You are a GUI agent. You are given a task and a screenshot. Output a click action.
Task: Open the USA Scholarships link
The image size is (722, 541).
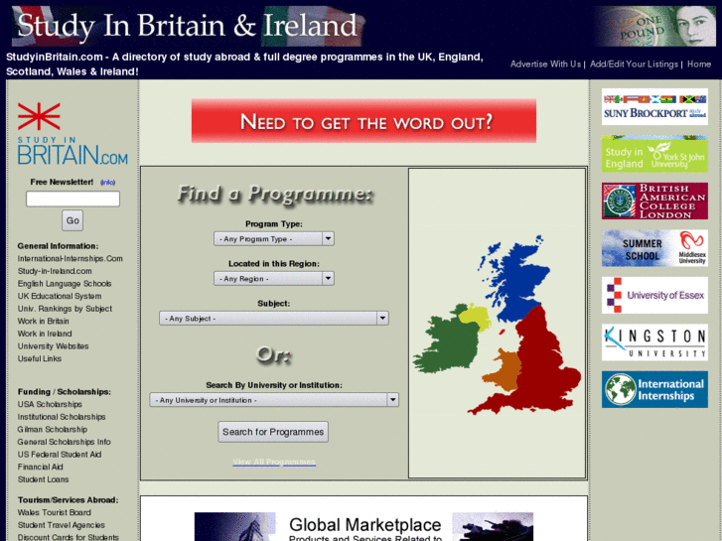coord(50,404)
